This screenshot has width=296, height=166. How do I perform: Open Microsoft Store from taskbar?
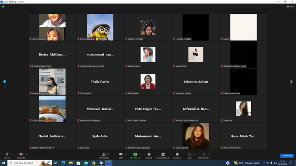78,163
